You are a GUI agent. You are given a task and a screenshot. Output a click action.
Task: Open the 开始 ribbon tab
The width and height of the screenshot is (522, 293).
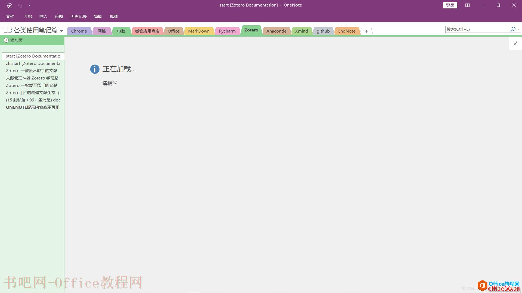pyautogui.click(x=28, y=17)
